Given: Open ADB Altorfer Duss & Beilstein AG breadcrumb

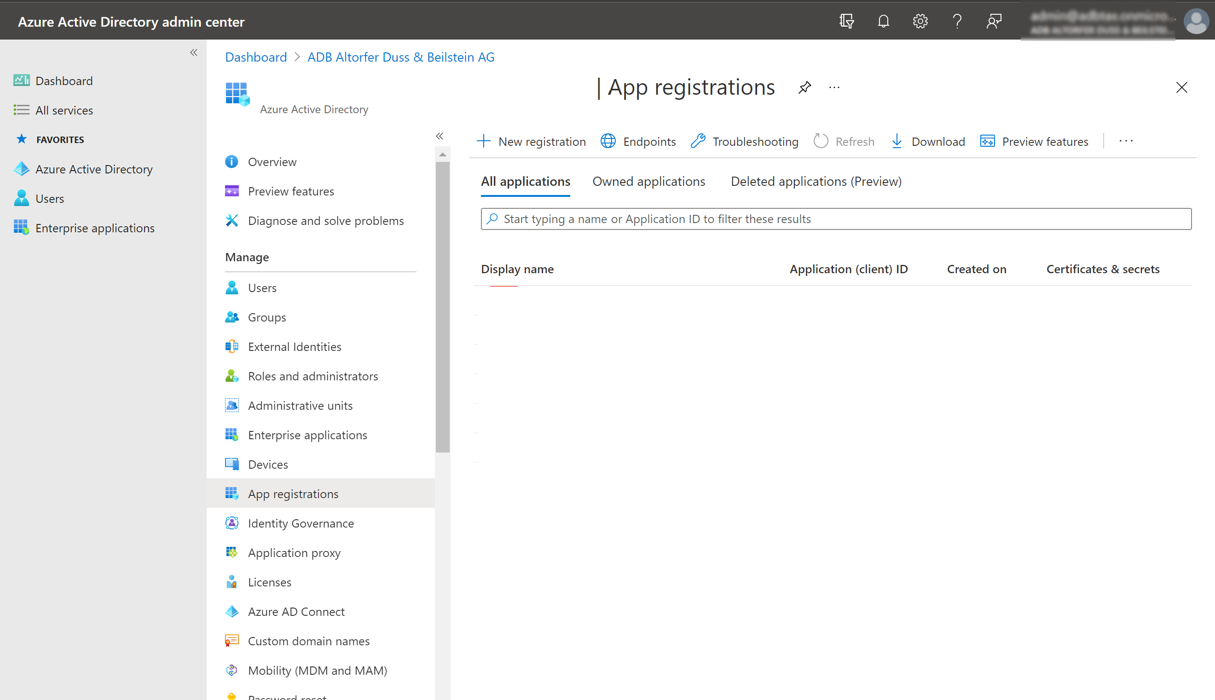Looking at the screenshot, I should pos(401,57).
